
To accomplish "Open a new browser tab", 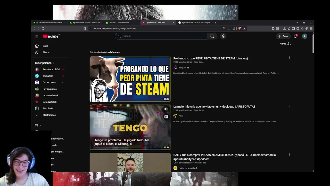I will point(216,22).
